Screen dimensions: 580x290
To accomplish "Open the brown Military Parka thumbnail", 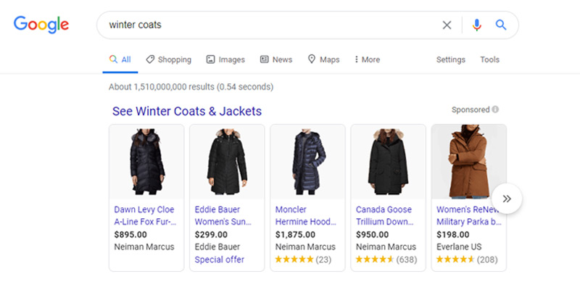I will click(468, 162).
